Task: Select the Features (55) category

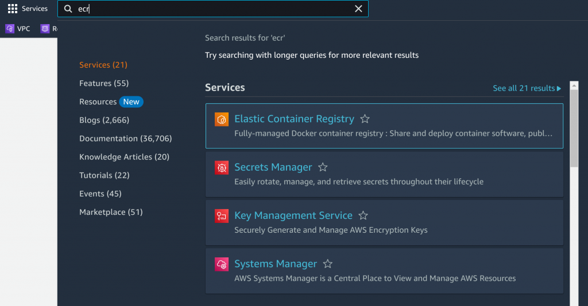Action: coord(104,83)
